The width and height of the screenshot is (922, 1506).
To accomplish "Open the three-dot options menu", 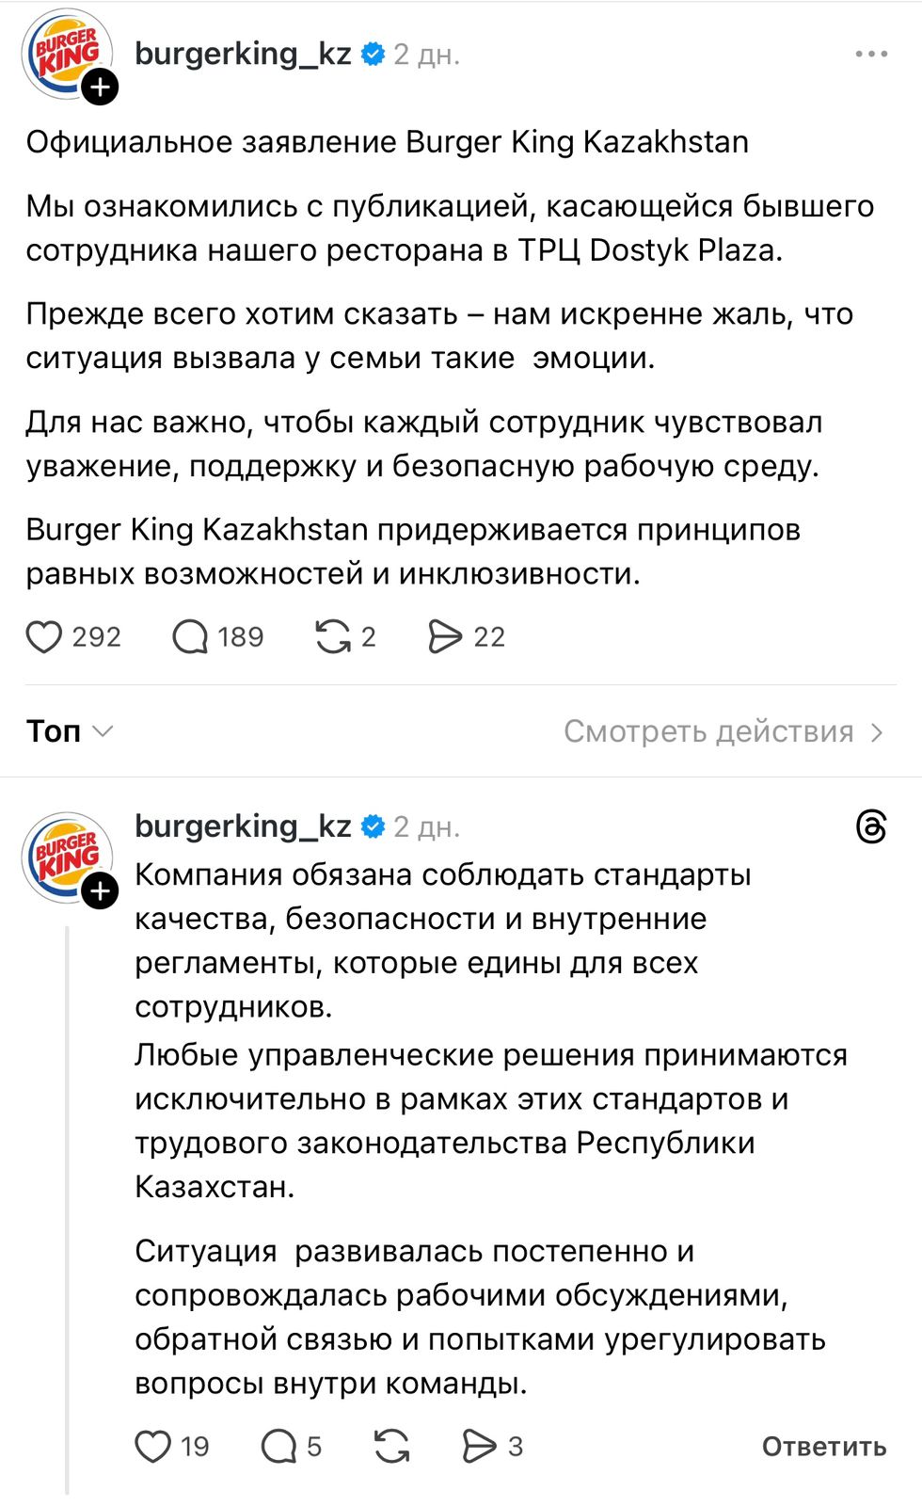I will (871, 55).
